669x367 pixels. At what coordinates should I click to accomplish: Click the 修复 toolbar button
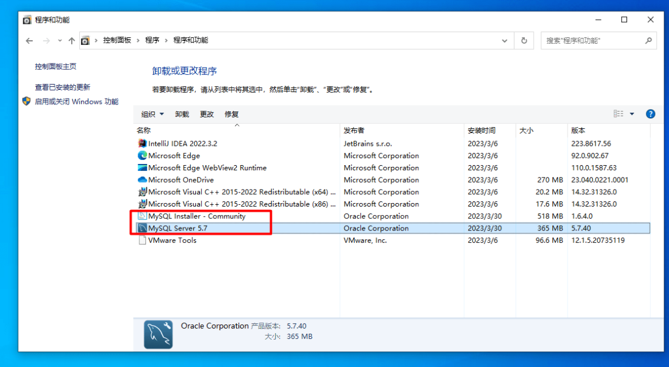tap(231, 114)
